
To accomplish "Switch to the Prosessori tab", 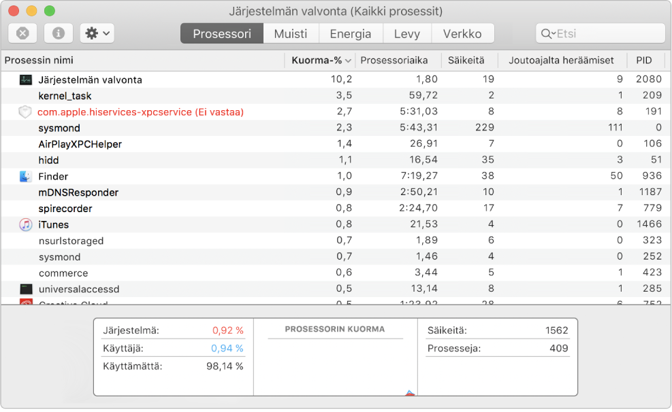I will (222, 34).
